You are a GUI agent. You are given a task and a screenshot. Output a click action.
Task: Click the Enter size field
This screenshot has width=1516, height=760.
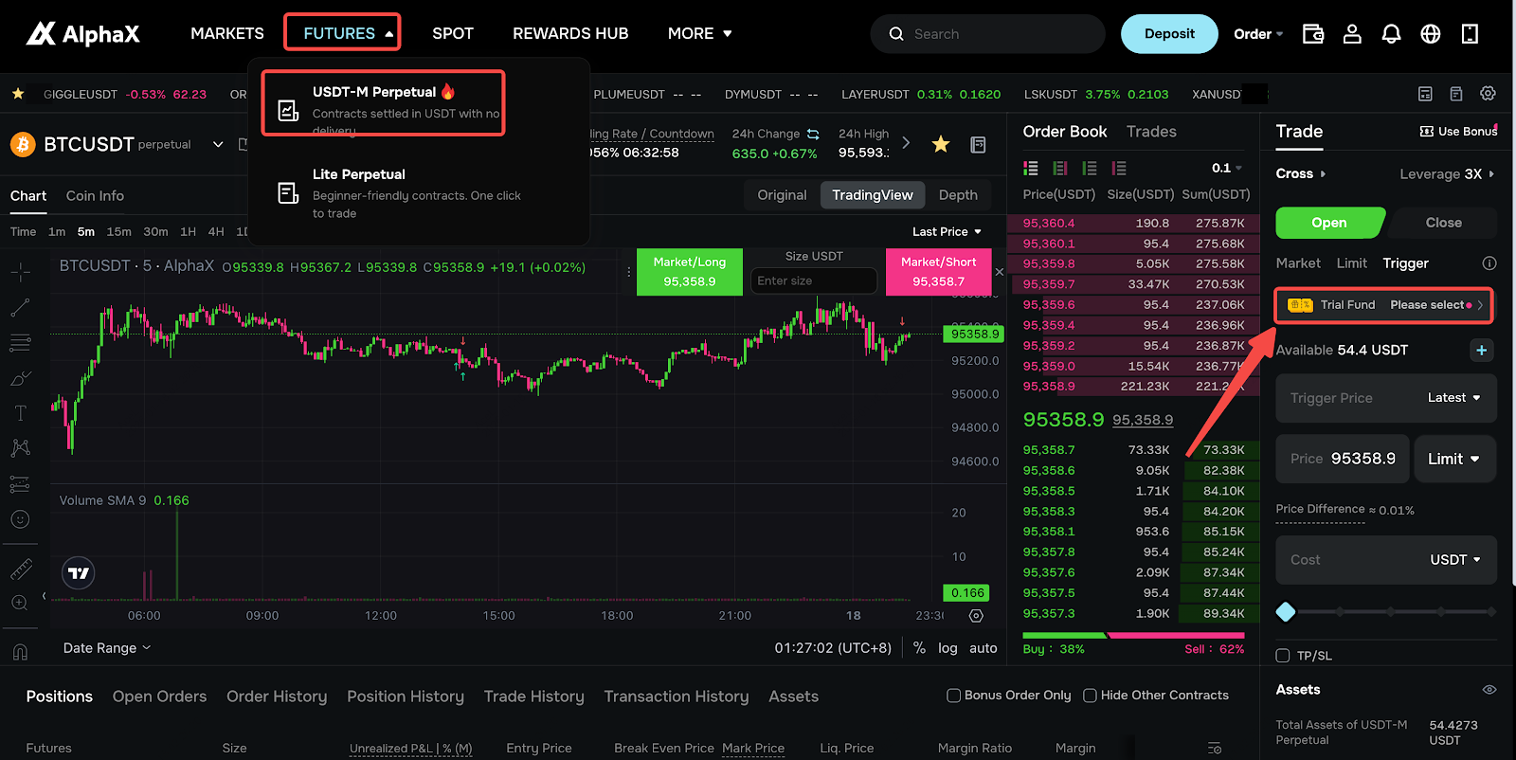coord(814,280)
